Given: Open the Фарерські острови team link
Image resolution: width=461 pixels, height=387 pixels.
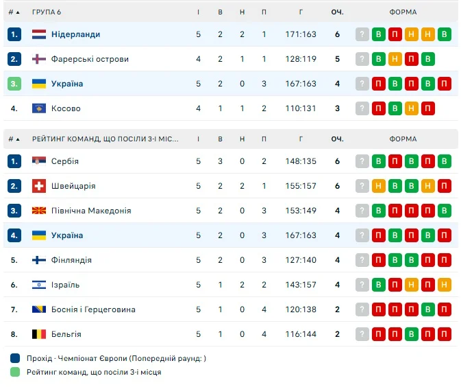Looking at the screenshot, I should tap(90, 59).
